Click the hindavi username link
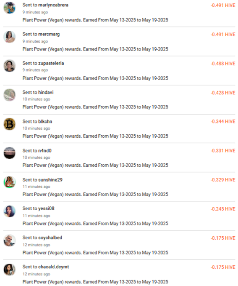238x286 pixels. [46, 92]
